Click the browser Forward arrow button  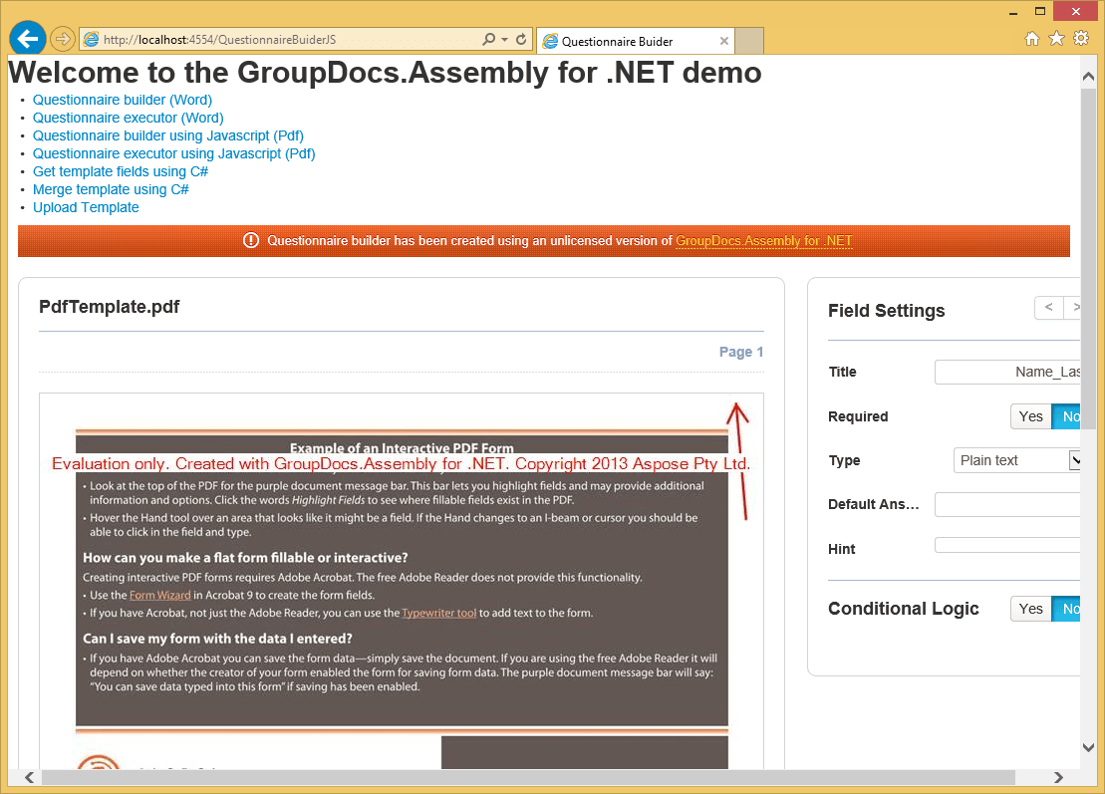(x=63, y=39)
